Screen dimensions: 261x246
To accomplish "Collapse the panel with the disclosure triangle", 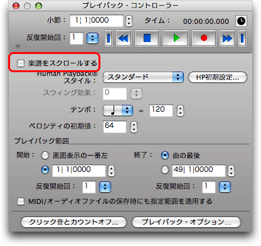I will coord(18,46).
